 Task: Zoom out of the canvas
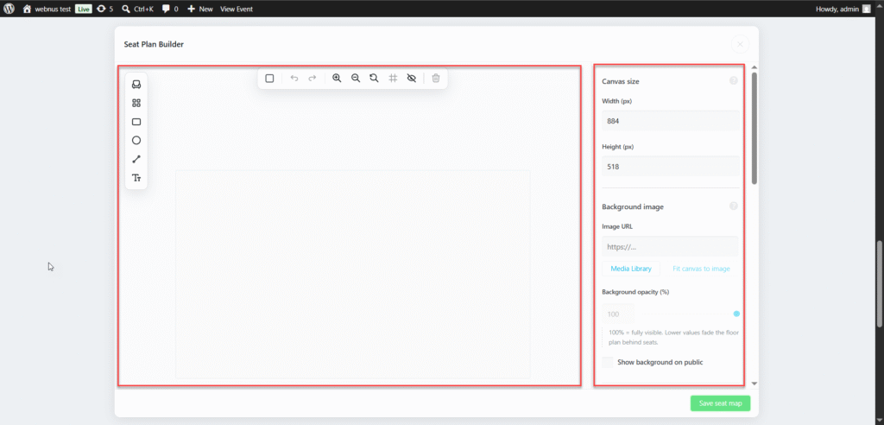(355, 79)
